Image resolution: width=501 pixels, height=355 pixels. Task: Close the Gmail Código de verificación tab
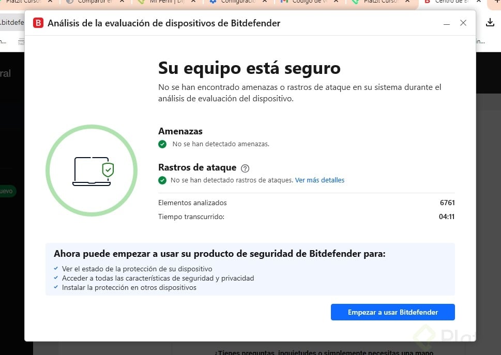point(336,1)
